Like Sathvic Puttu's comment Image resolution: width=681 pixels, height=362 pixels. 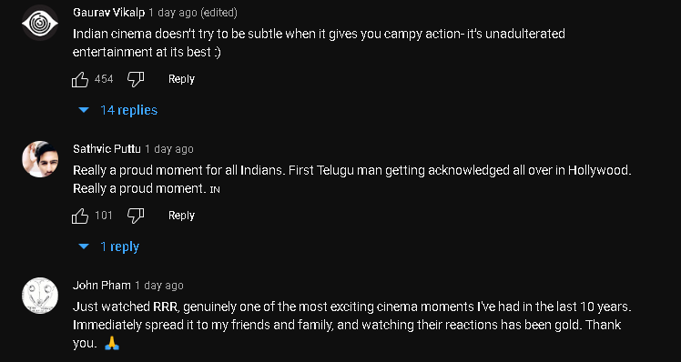(80, 216)
